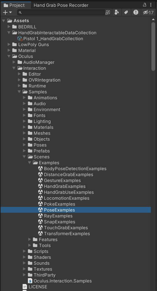Click the open search in new window icon
This screenshot has height=291, width=157.
[x=108, y=12]
